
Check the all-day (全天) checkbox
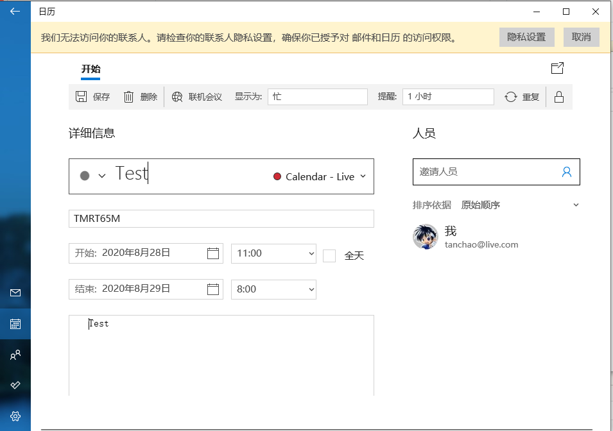click(x=329, y=256)
